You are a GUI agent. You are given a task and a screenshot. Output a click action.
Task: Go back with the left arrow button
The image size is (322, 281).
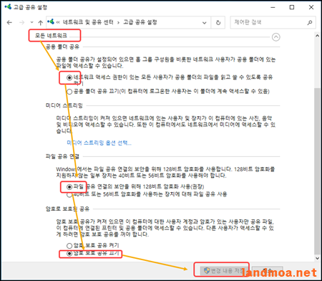pos(9,23)
